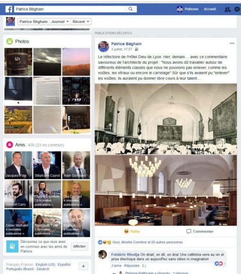The height and width of the screenshot is (274, 241).
Task: Click the Afficher button
Action: pyautogui.click(x=79, y=246)
